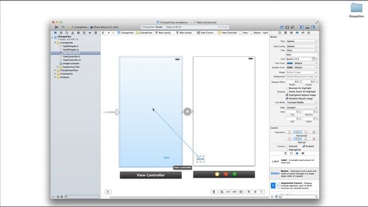Click the go back arrow in the jump bar
368x207 pixels.
[109, 33]
